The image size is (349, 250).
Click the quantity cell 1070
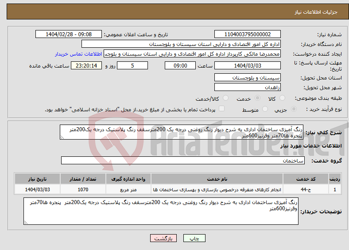(x=83, y=189)
